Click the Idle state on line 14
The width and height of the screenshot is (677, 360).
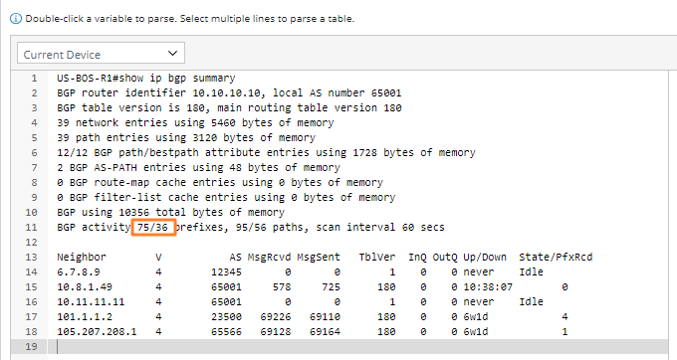click(x=531, y=272)
